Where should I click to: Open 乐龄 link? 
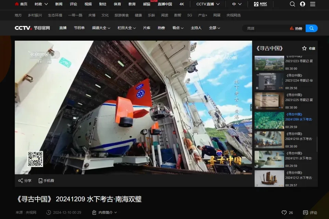[x=151, y=15]
